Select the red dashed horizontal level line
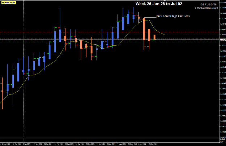226x146 pixels. (110, 32)
